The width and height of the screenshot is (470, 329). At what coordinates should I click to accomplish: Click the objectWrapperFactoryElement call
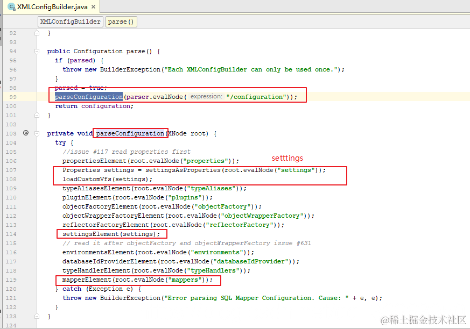point(113,216)
